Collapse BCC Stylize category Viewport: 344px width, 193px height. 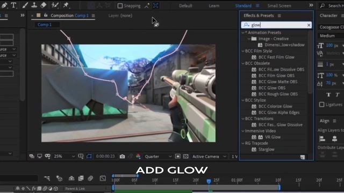point(243,100)
